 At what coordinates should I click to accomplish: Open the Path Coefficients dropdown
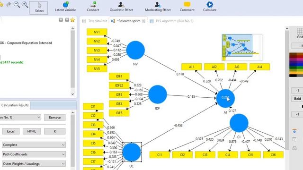(34, 154)
